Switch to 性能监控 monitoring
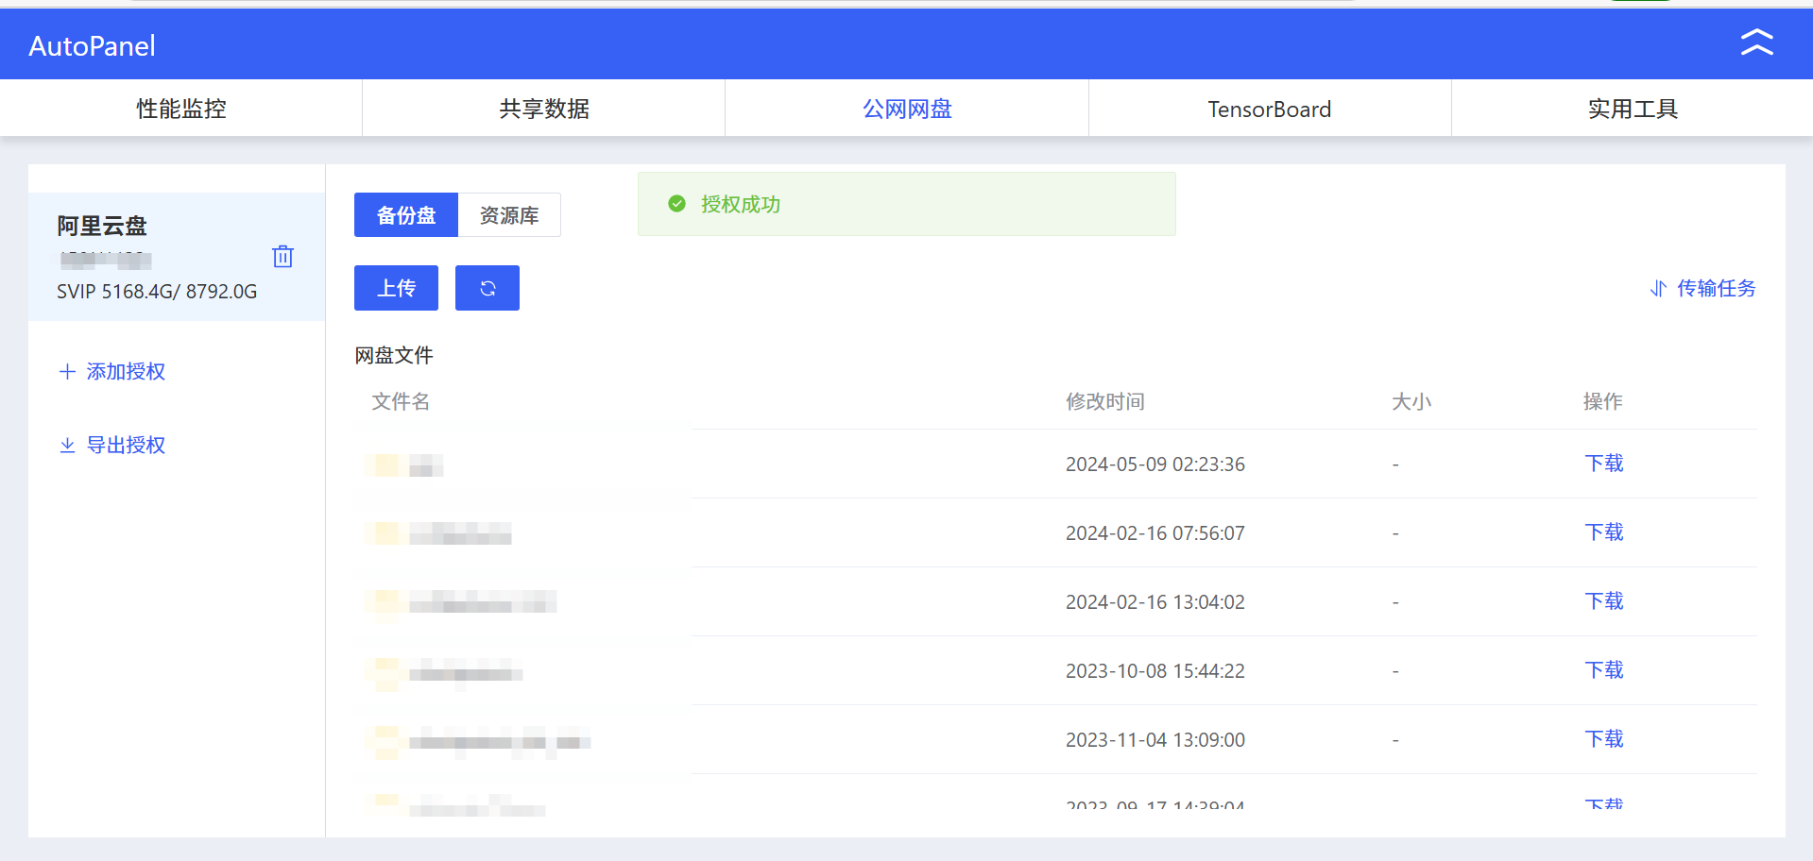The width and height of the screenshot is (1813, 861). click(x=180, y=109)
